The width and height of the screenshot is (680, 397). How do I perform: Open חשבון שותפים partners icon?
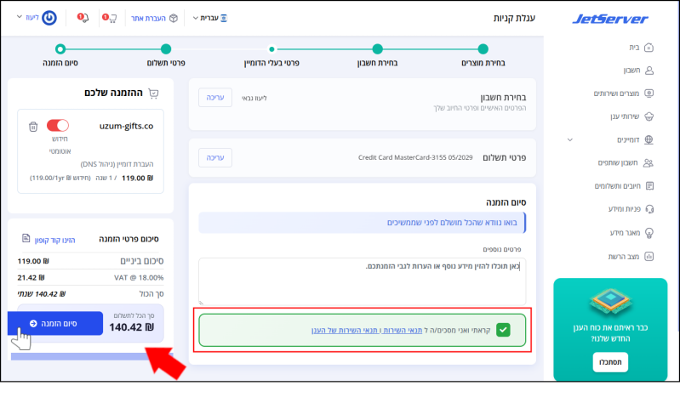pyautogui.click(x=649, y=163)
